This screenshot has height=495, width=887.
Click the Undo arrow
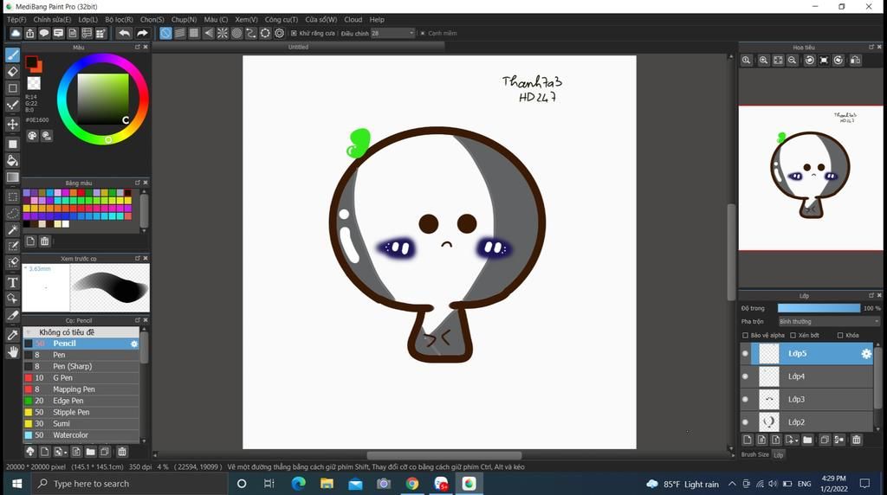(124, 34)
